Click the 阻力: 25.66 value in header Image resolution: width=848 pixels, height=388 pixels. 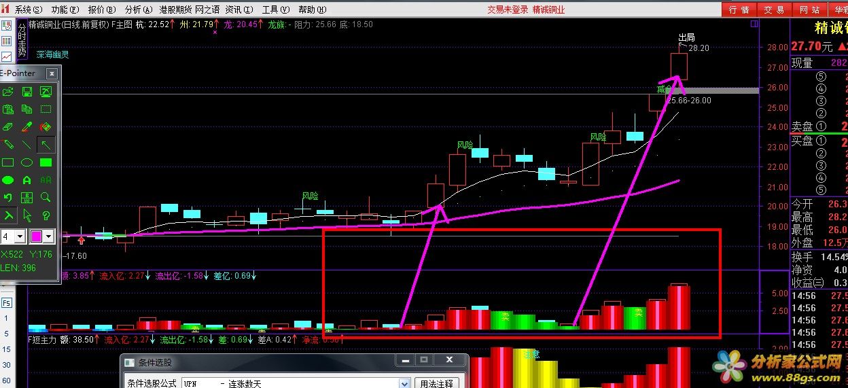click(315, 24)
